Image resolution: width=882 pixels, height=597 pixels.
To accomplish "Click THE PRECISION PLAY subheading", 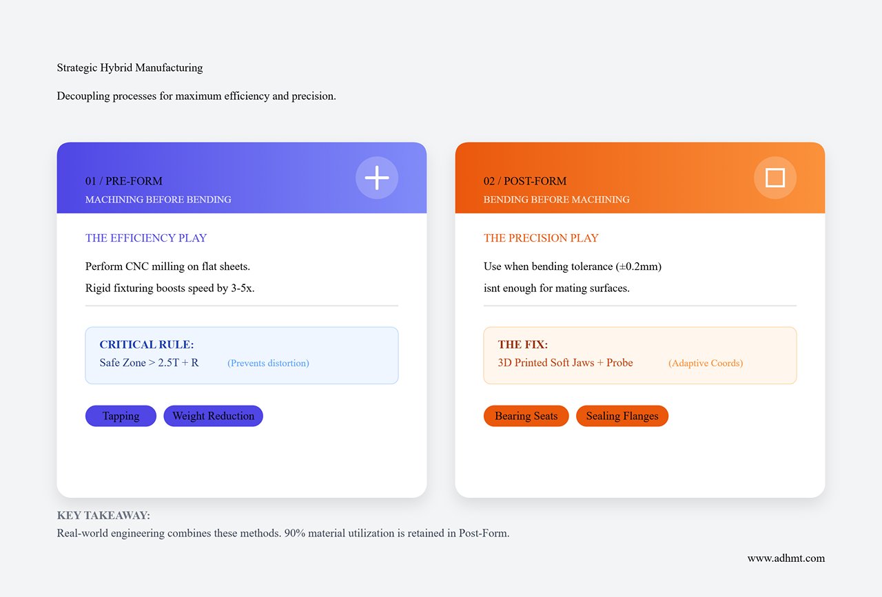I will (x=541, y=238).
